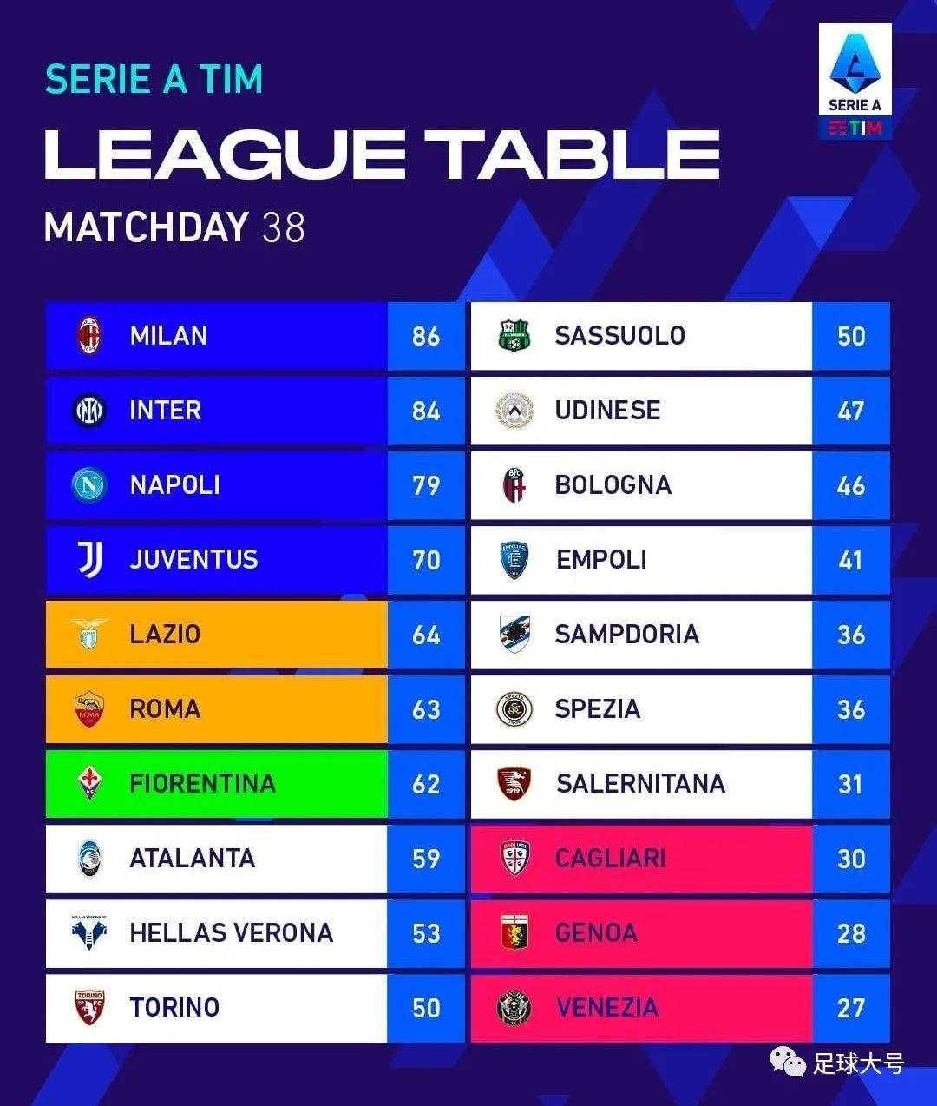The height and width of the screenshot is (1106, 937).
Task: Select the Atalanta row
Action: 255,859
